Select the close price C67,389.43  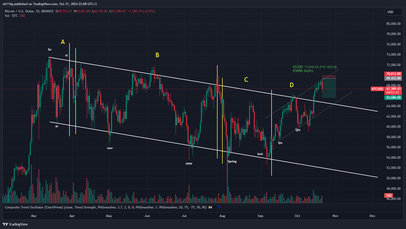point(118,11)
